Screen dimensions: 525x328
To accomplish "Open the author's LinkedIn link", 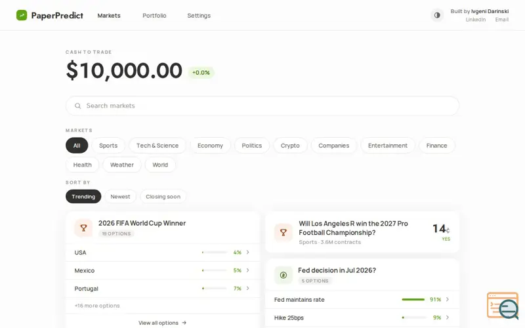I will tap(475, 20).
